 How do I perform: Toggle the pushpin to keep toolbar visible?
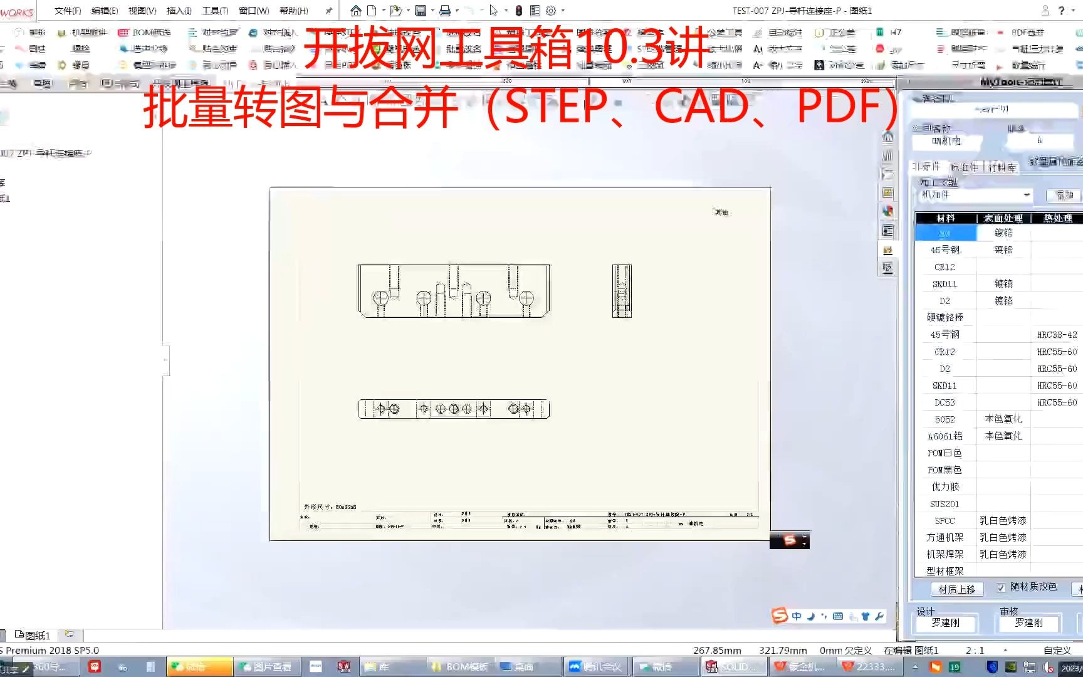click(x=328, y=11)
